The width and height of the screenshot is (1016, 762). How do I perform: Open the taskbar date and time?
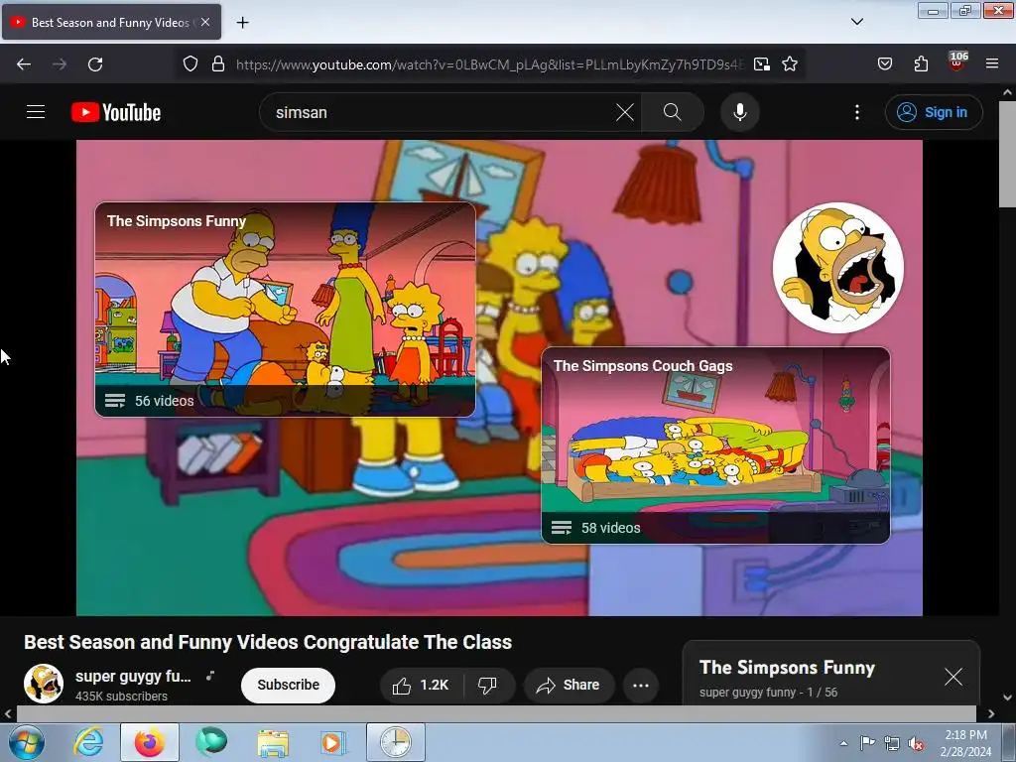coord(965,743)
